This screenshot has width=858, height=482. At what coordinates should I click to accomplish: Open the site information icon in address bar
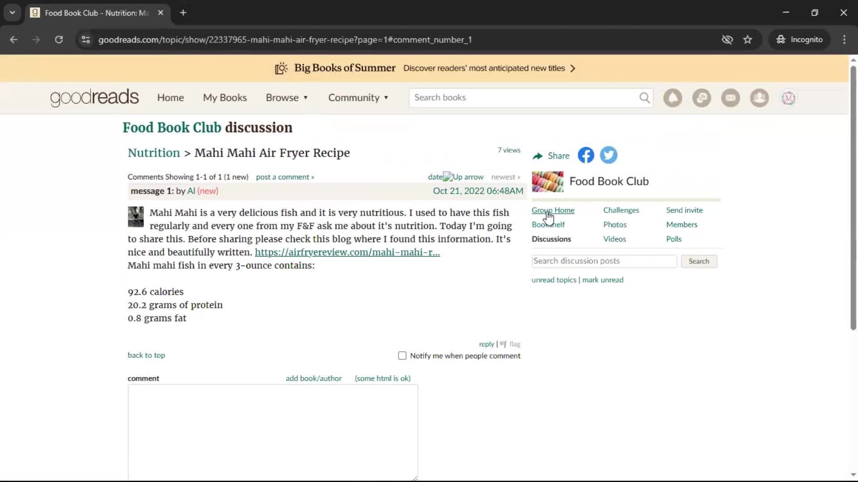tap(85, 40)
